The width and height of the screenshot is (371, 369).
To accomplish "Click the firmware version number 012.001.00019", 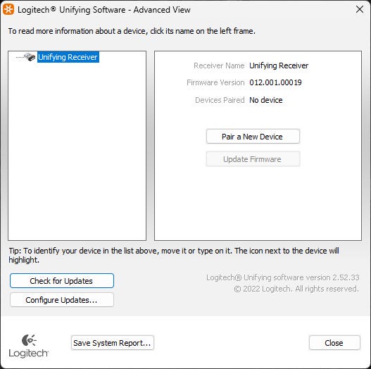I will (275, 82).
